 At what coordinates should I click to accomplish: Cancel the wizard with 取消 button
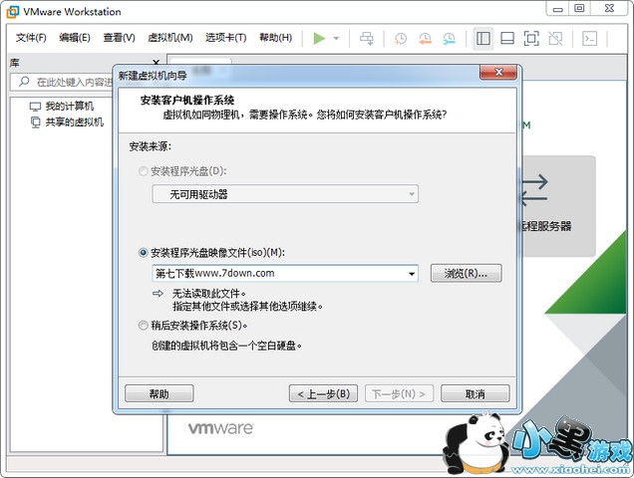coord(475,393)
